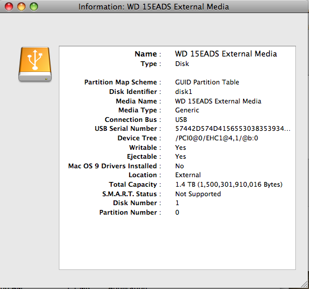Zoom the window using green button

[34, 7]
